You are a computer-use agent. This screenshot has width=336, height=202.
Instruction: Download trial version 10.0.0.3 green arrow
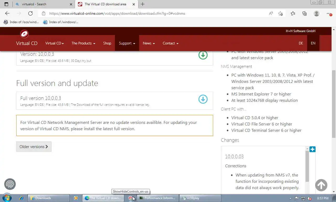[203, 55]
